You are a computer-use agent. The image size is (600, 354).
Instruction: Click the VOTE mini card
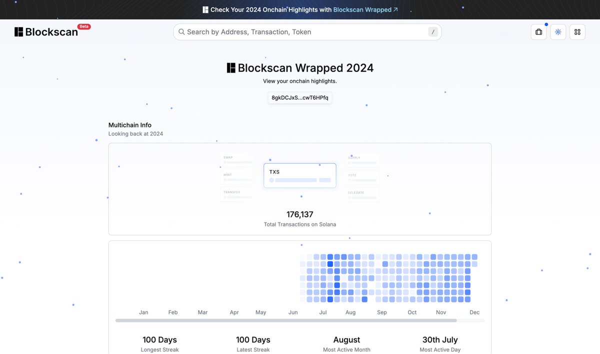(362, 177)
